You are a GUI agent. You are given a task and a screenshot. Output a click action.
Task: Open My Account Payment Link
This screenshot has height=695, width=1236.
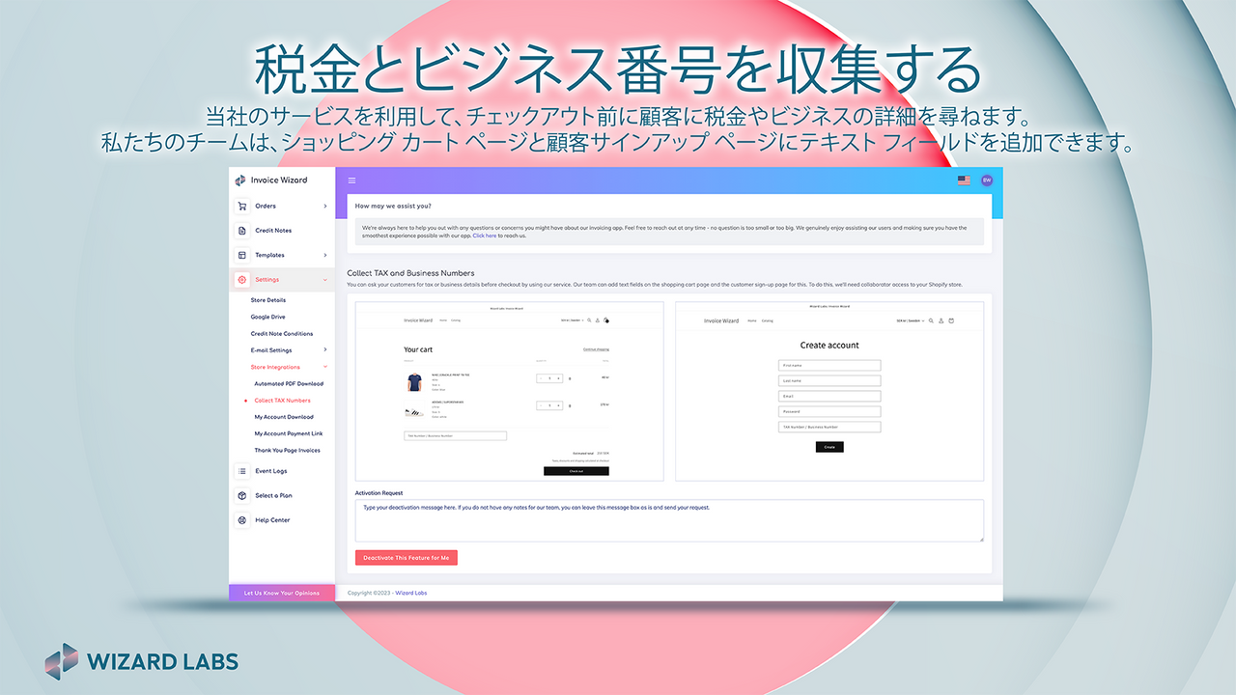289,433
